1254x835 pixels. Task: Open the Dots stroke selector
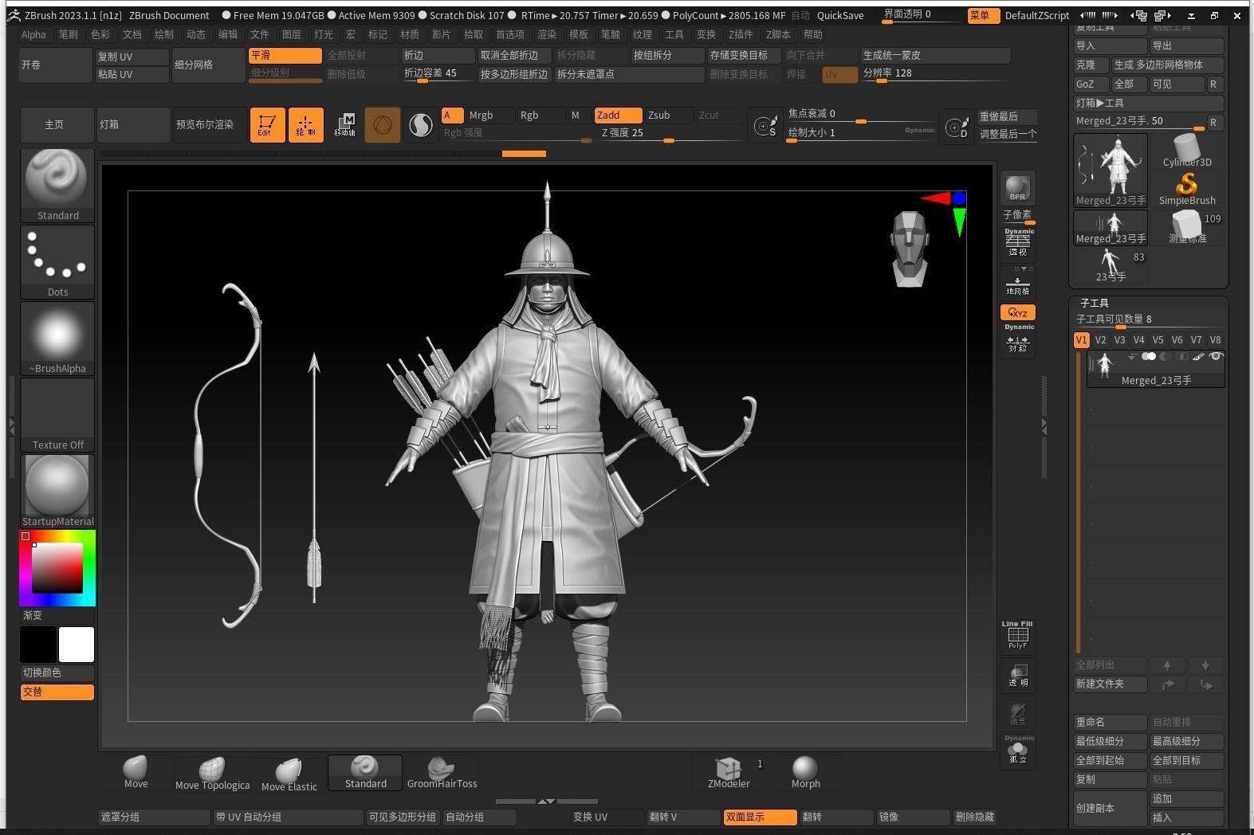point(57,261)
